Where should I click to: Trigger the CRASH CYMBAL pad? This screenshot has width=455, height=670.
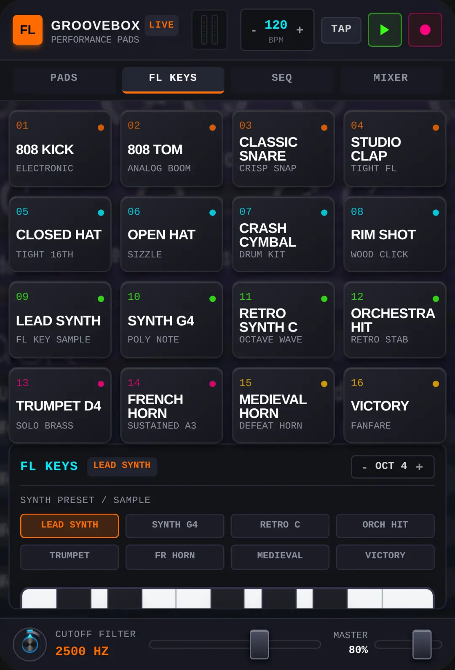[x=283, y=234]
